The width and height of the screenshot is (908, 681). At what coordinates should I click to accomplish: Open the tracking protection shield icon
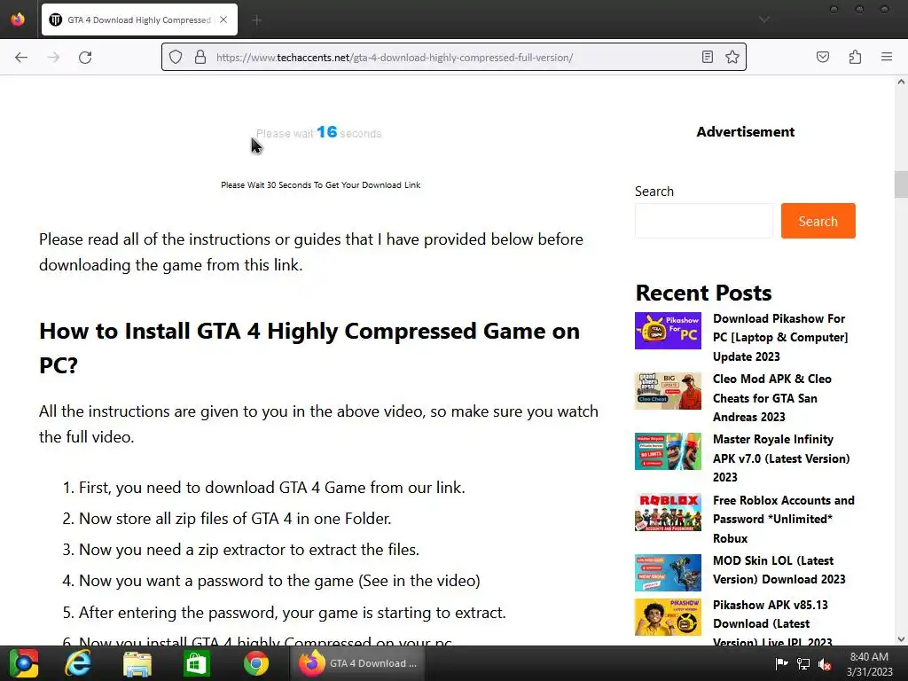tap(176, 57)
